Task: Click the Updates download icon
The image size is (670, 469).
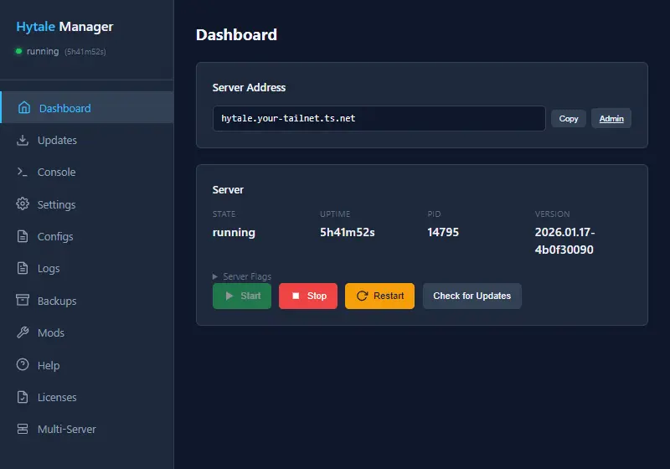Action: (x=23, y=140)
